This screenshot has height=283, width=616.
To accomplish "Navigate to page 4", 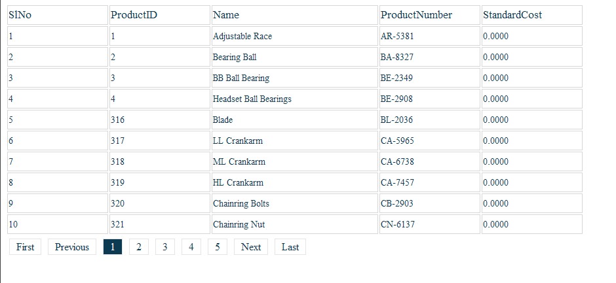I will [191, 247].
